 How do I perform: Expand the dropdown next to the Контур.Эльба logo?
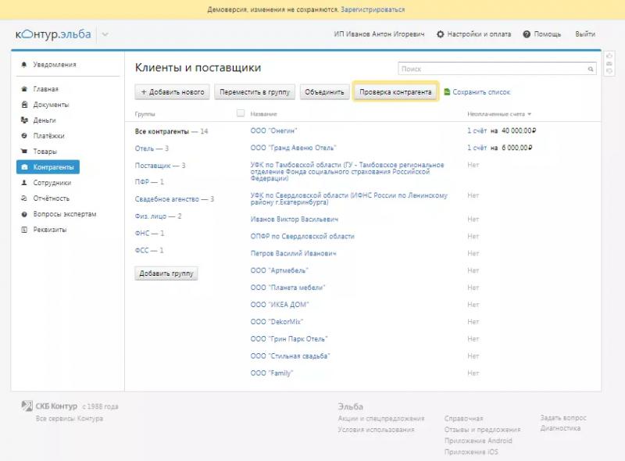pyautogui.click(x=105, y=34)
